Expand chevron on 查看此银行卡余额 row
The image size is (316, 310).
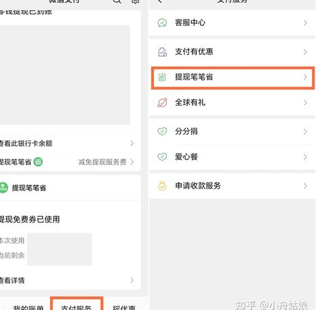pos(132,143)
